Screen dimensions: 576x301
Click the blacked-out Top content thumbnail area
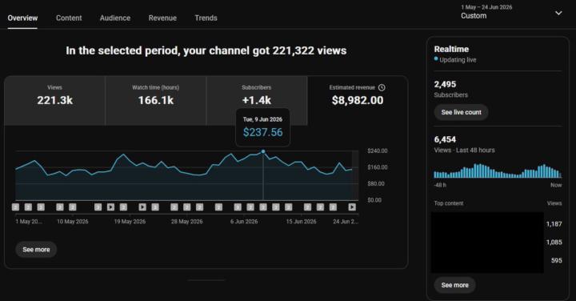(487, 243)
